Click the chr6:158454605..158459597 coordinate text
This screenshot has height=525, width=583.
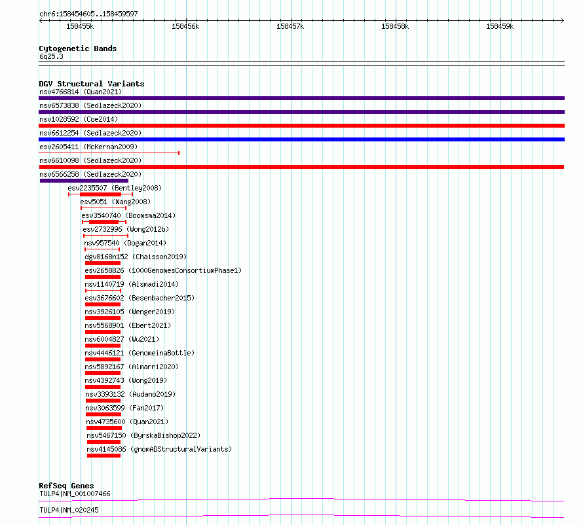(x=88, y=14)
